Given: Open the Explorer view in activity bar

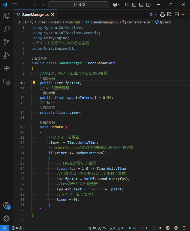Looking at the screenshot, I should coord(7,16).
